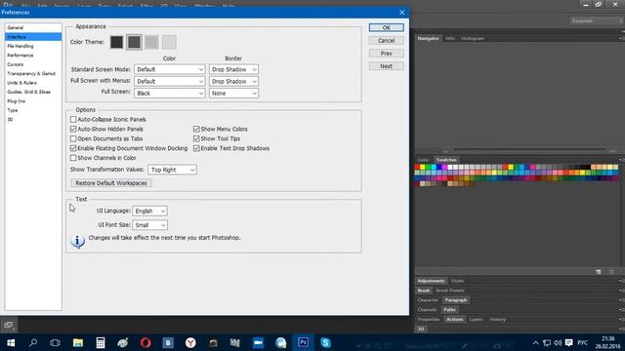The height and width of the screenshot is (351, 625).
Task: Switch to Histogram panel tab
Action: (473, 39)
